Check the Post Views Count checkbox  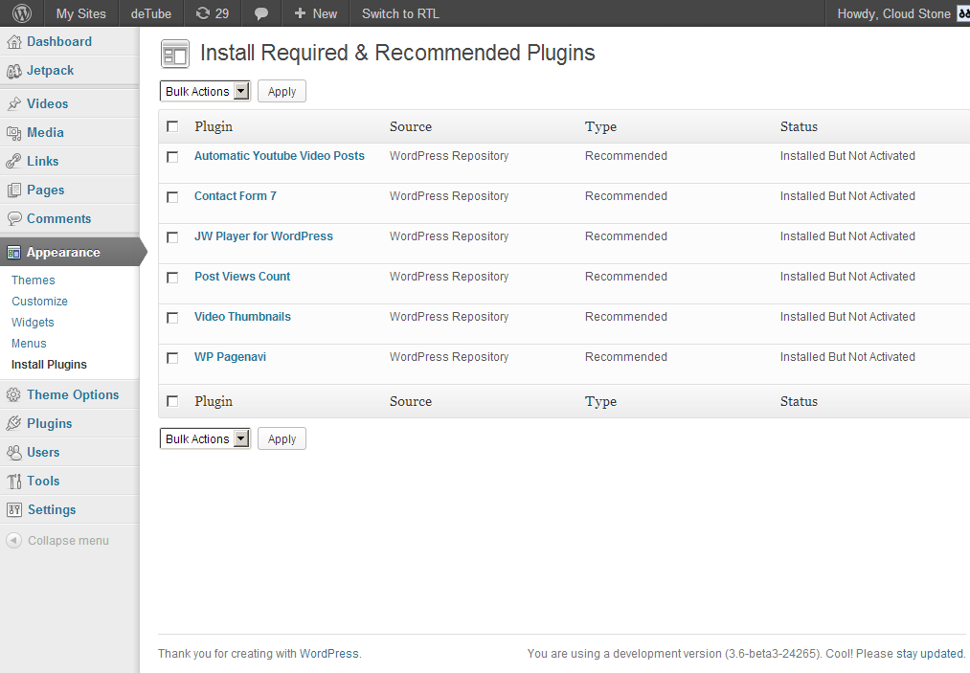[172, 278]
